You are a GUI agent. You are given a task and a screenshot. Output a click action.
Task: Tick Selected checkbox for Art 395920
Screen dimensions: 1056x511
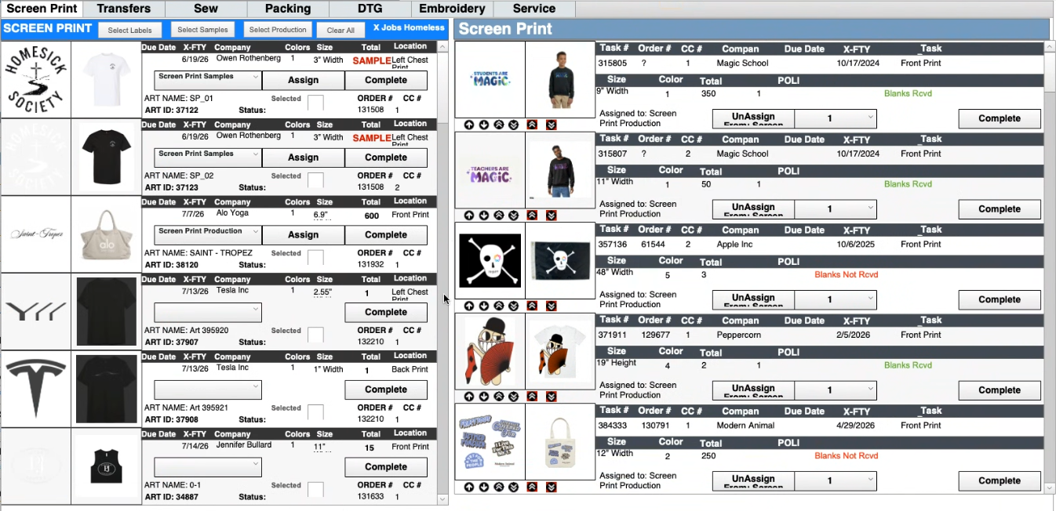pyautogui.click(x=315, y=335)
